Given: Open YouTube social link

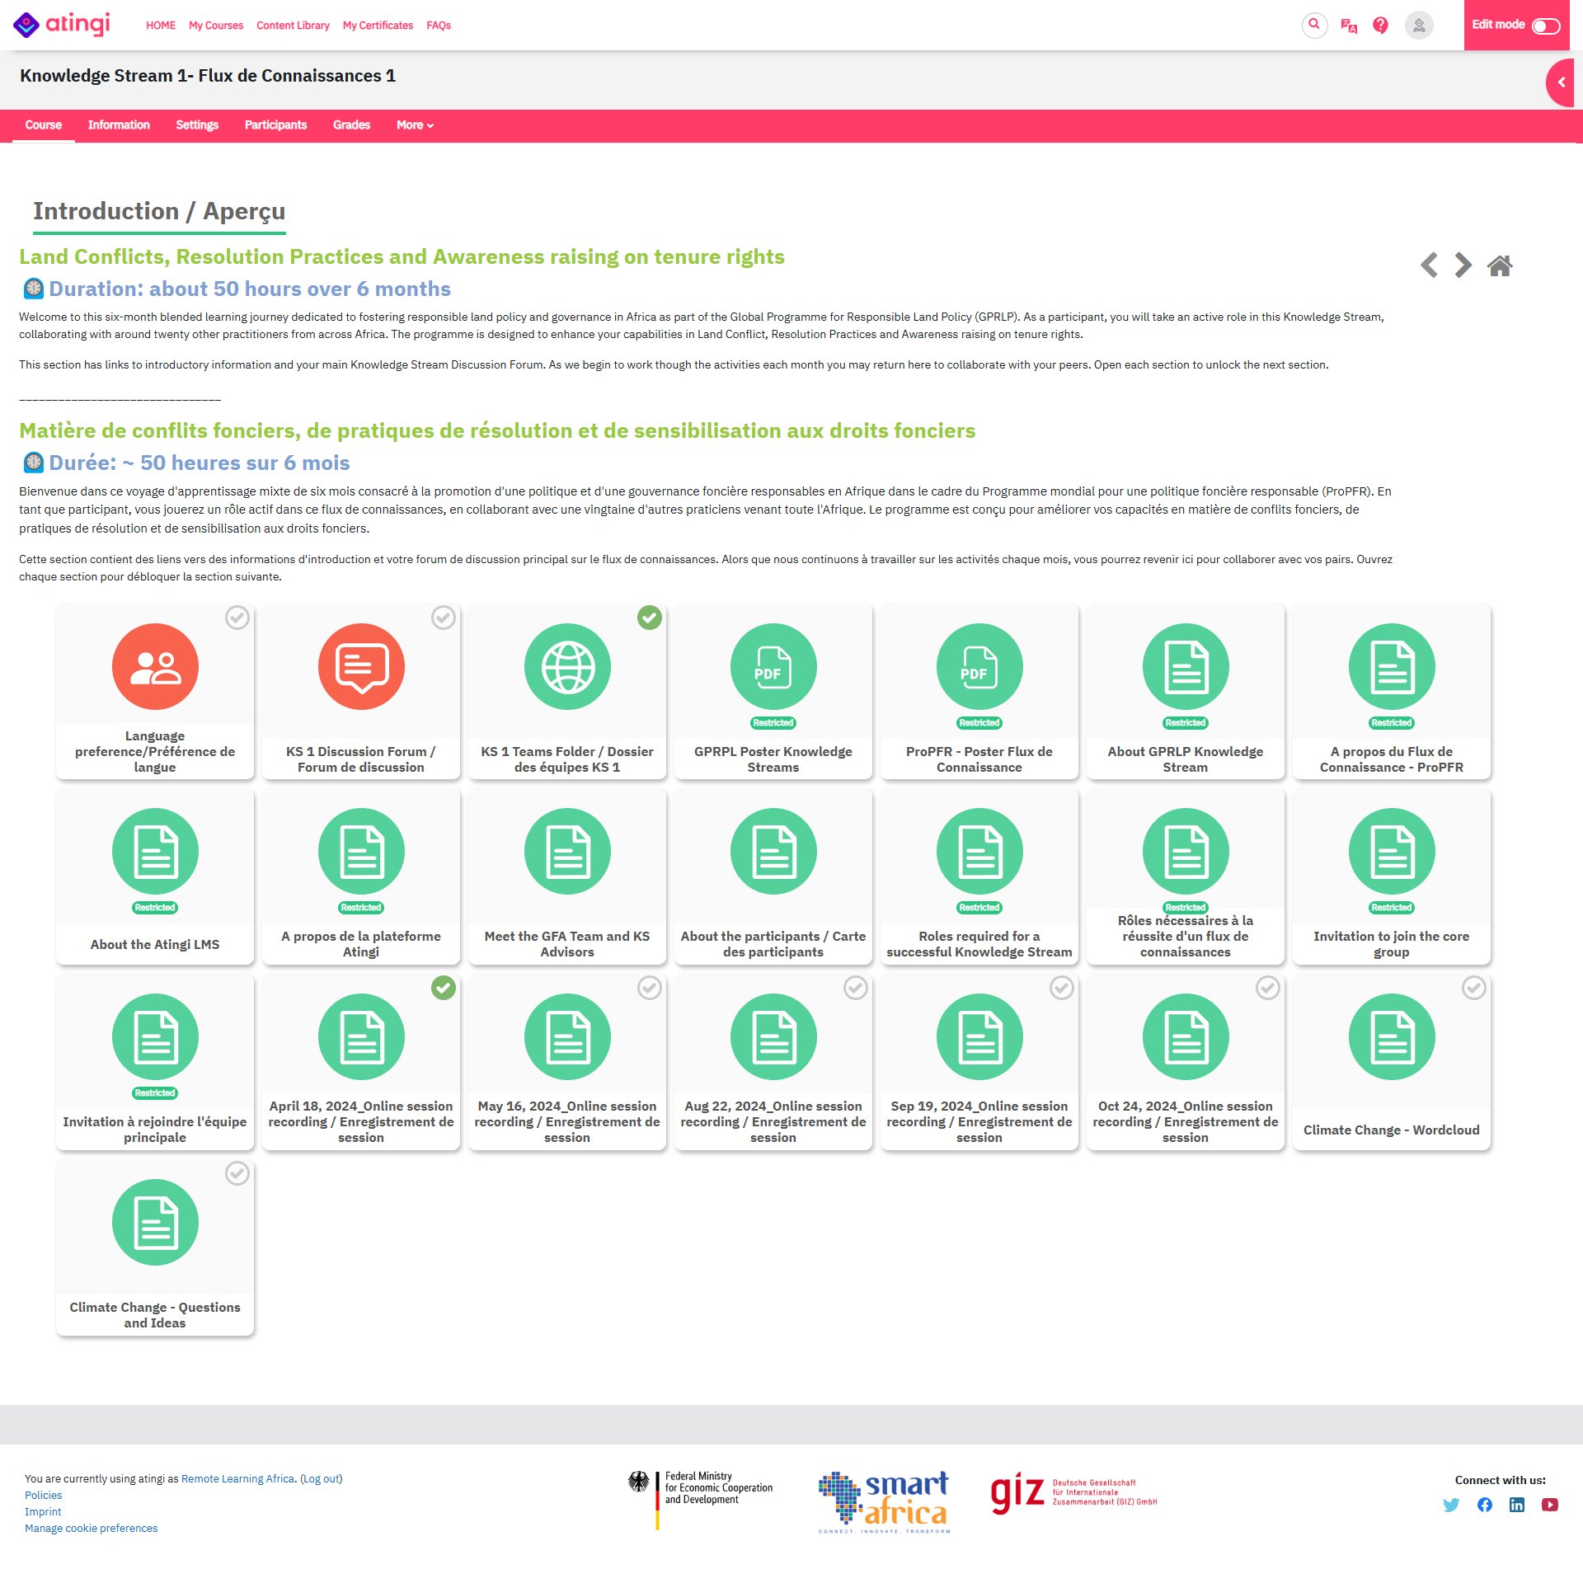Looking at the screenshot, I should (x=1550, y=1505).
